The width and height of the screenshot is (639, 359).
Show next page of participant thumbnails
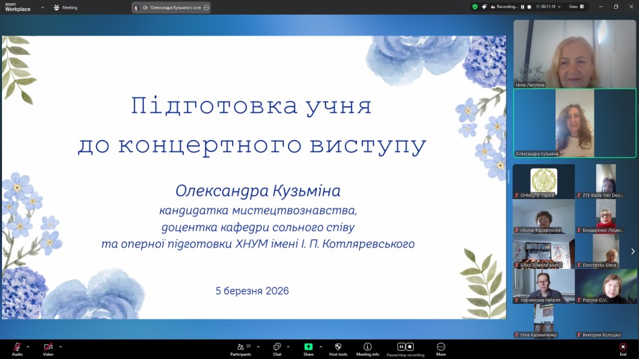(632, 251)
